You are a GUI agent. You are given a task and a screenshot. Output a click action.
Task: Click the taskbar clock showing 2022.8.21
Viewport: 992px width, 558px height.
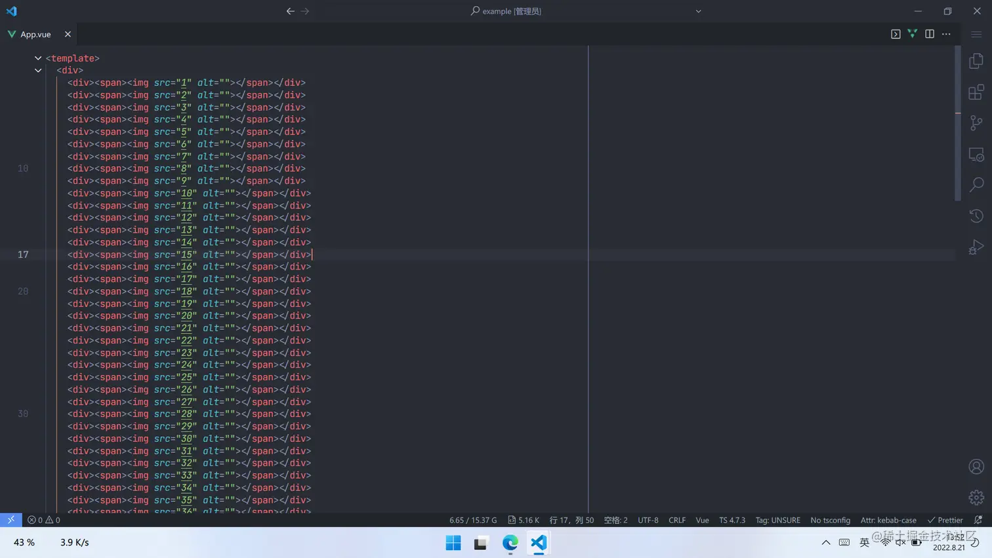coord(949,542)
